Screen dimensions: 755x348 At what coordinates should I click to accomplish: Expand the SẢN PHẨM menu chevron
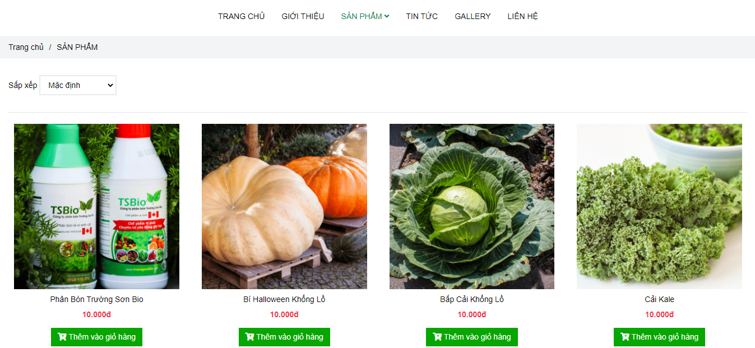(x=387, y=16)
